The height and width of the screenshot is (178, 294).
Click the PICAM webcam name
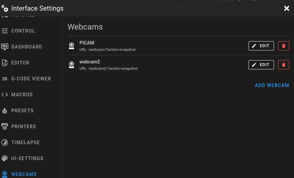(87, 43)
